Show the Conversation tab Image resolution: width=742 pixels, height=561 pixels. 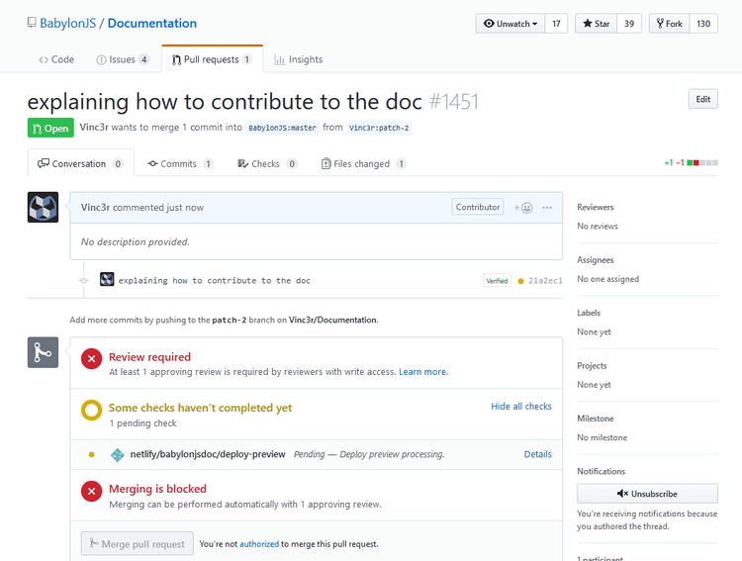point(81,163)
